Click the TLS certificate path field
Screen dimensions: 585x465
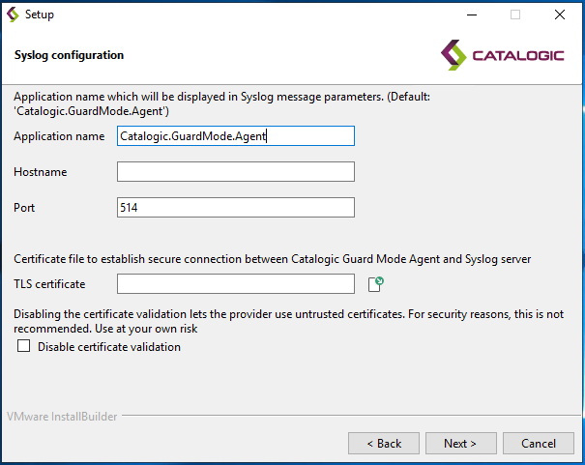[235, 283]
